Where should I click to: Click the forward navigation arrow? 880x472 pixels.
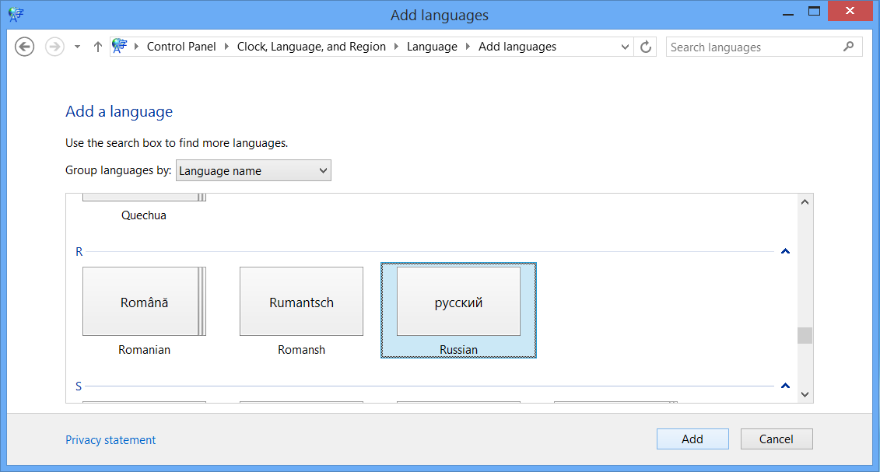coord(54,47)
